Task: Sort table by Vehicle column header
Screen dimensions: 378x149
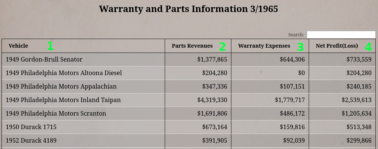Action: (83, 46)
